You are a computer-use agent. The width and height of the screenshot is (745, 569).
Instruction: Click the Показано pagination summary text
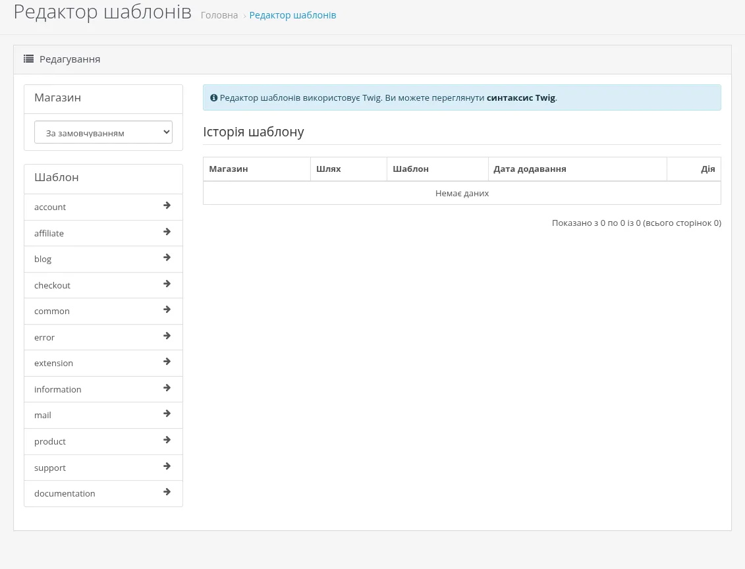(x=636, y=223)
